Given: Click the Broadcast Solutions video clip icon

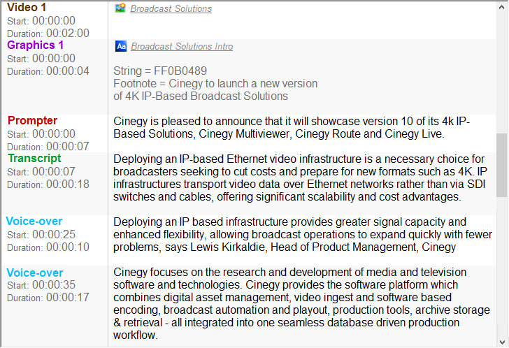Looking at the screenshot, I should pyautogui.click(x=120, y=8).
